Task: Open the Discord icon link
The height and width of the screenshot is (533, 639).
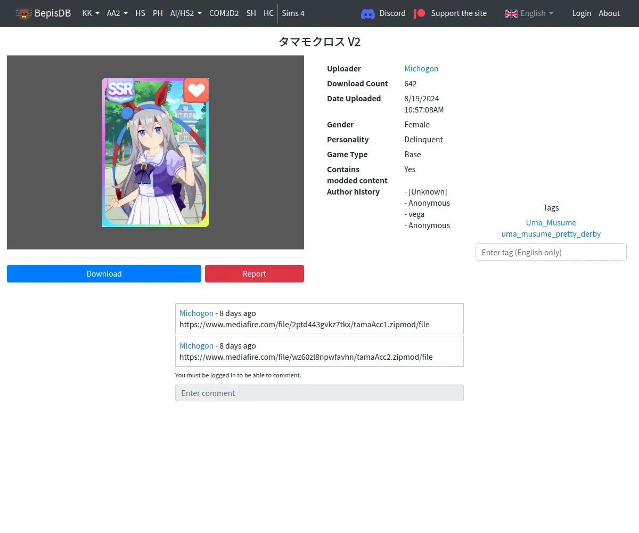Action: tap(368, 13)
